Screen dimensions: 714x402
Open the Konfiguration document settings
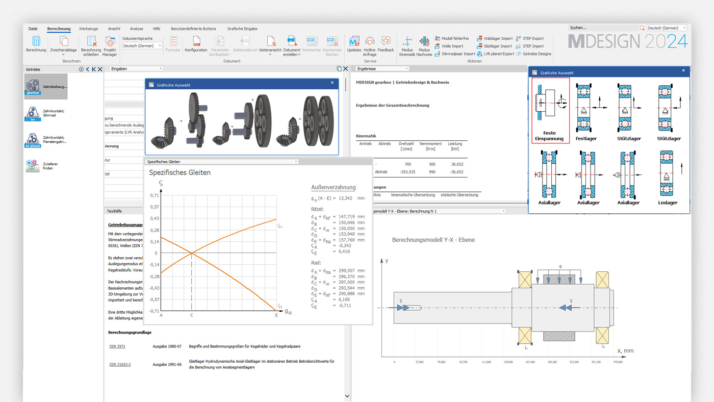click(x=196, y=44)
